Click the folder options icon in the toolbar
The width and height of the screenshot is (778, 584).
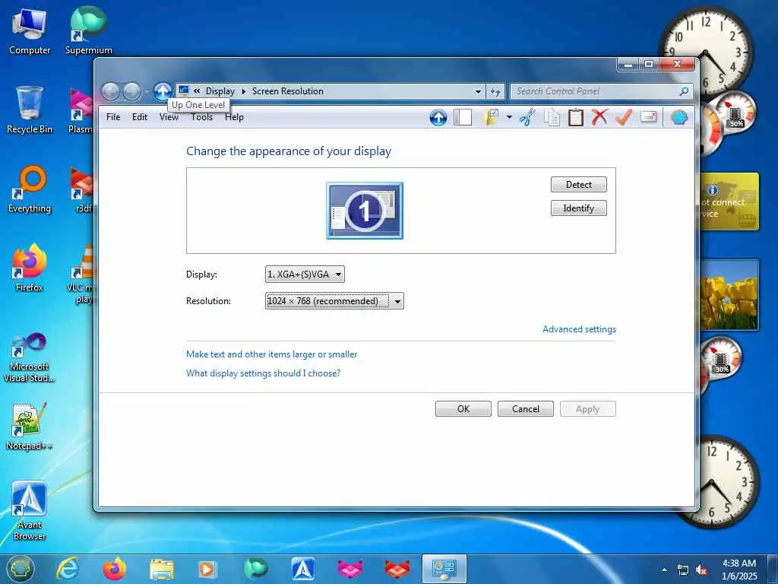[492, 118]
